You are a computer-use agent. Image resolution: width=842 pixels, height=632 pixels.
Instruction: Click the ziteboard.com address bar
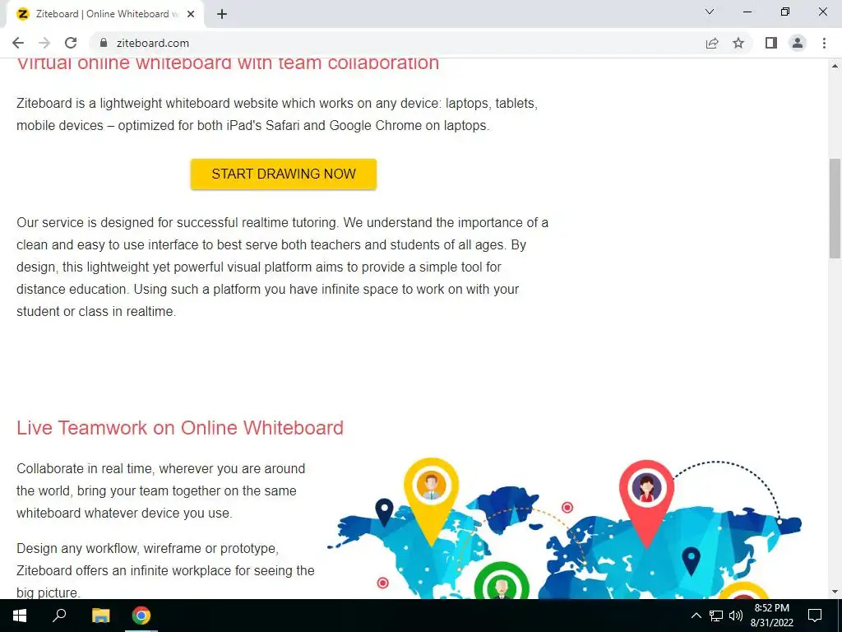pos(397,43)
